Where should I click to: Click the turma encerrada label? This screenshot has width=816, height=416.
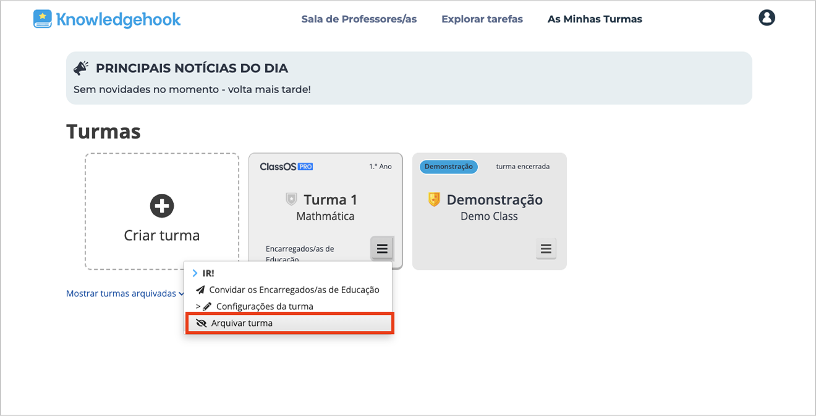coord(523,167)
